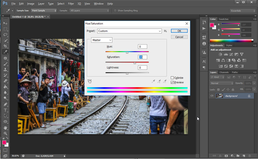Hide the Background layer with eye icon
Viewport: 258px width, 159px height.
coord(212,96)
